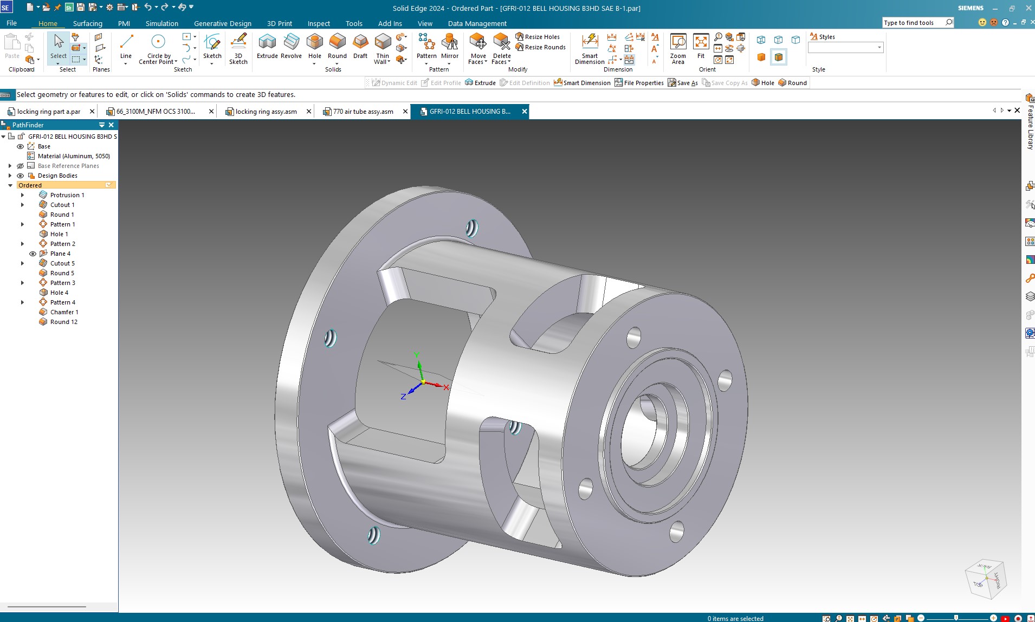Activate the Thin Wall command

point(383,48)
